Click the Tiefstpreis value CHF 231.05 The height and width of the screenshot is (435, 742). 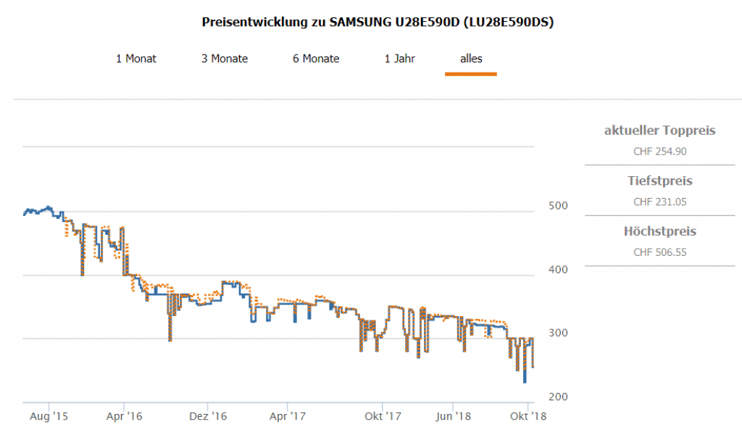point(659,202)
